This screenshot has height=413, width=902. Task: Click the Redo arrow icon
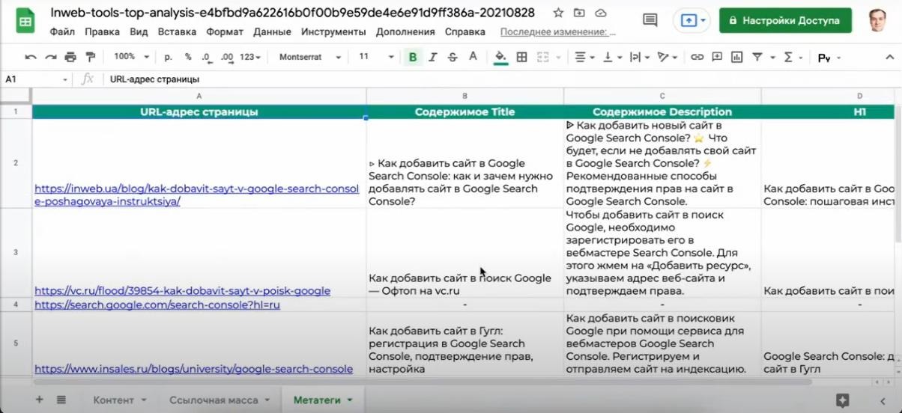tap(50, 57)
